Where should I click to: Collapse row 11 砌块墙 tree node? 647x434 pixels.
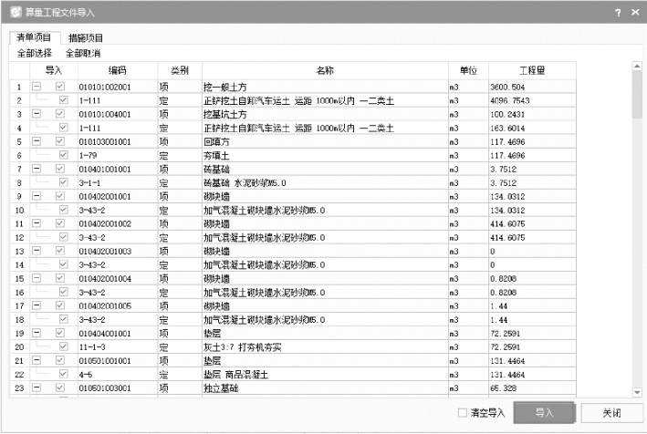point(37,223)
